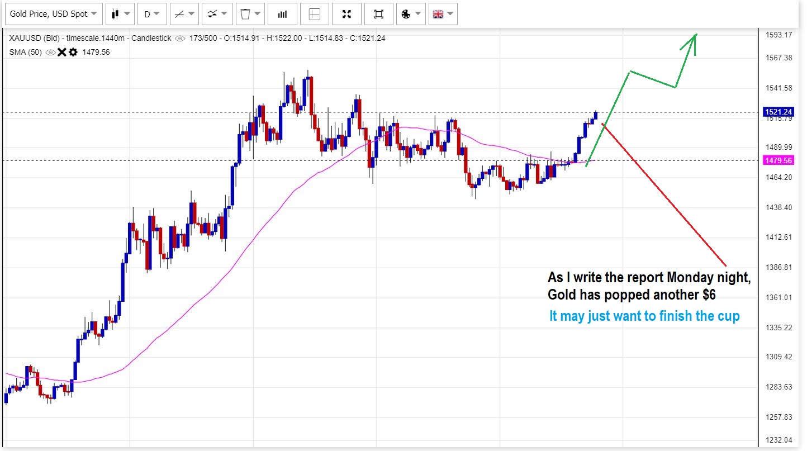
Task: Open SMA (50) settings gear
Action: coord(73,52)
